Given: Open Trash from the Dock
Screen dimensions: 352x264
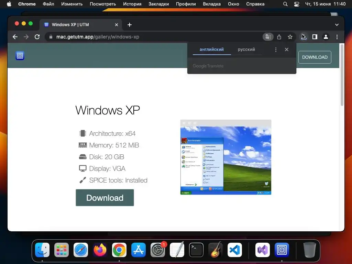Looking at the screenshot, I should (310, 250).
